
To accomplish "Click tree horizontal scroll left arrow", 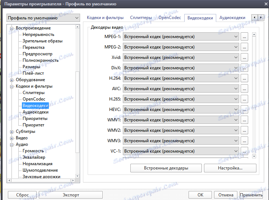I will coord(9,180).
